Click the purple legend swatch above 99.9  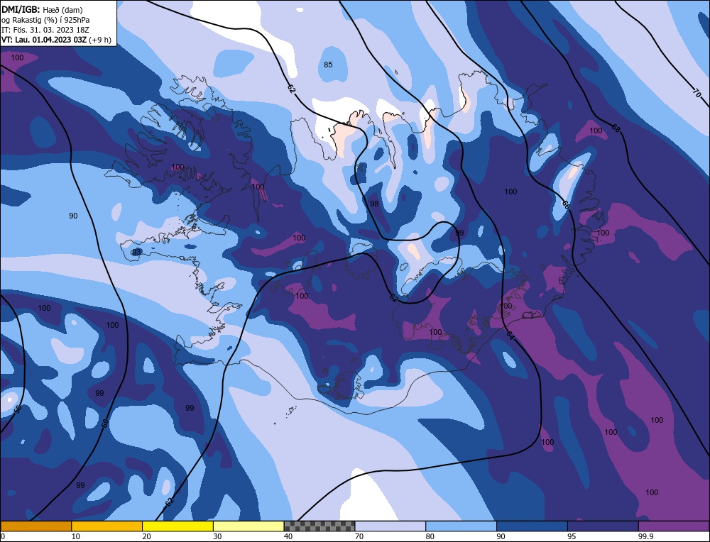(674, 526)
